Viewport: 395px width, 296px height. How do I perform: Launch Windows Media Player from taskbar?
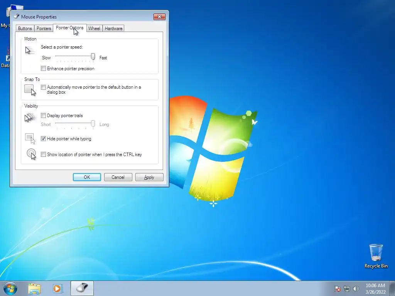tap(57, 289)
